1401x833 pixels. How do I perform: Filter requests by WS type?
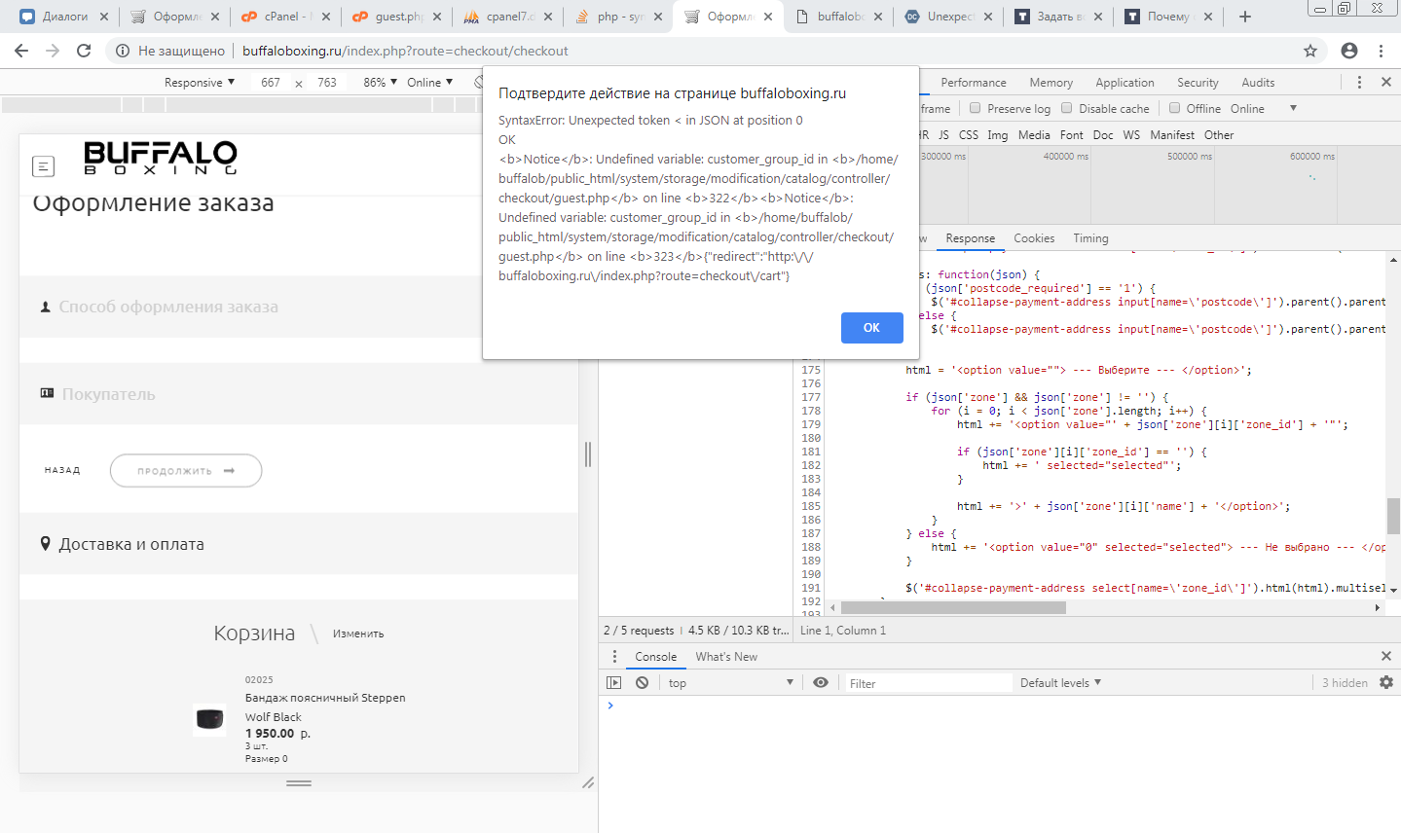(1131, 135)
